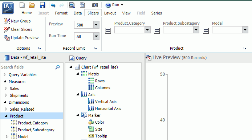Screen dimensions: 252x140
Task: Click the New document icon
Action: 22,5
